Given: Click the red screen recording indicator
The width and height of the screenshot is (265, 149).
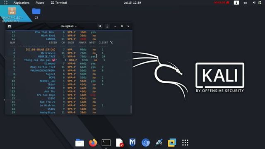Looking at the screenshot, I should click(x=222, y=2).
